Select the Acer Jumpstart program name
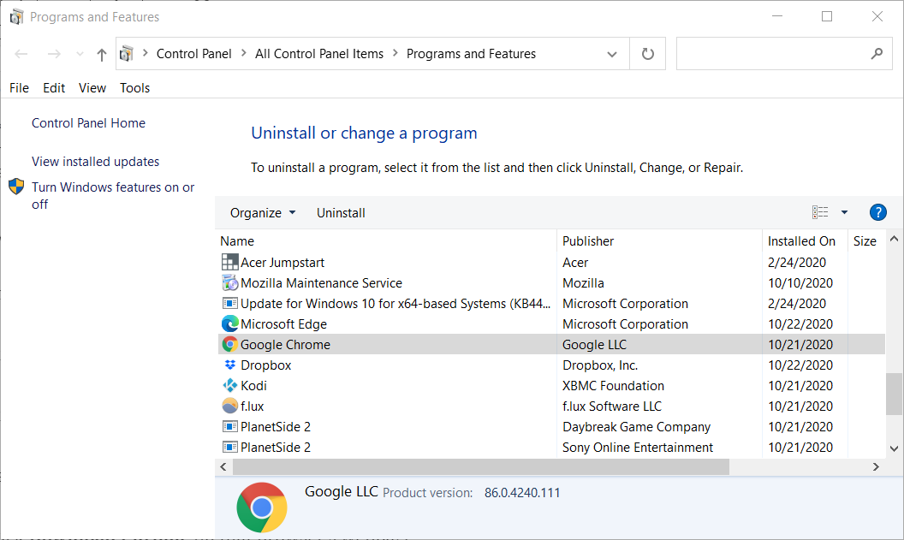This screenshot has width=904, height=540. [282, 263]
